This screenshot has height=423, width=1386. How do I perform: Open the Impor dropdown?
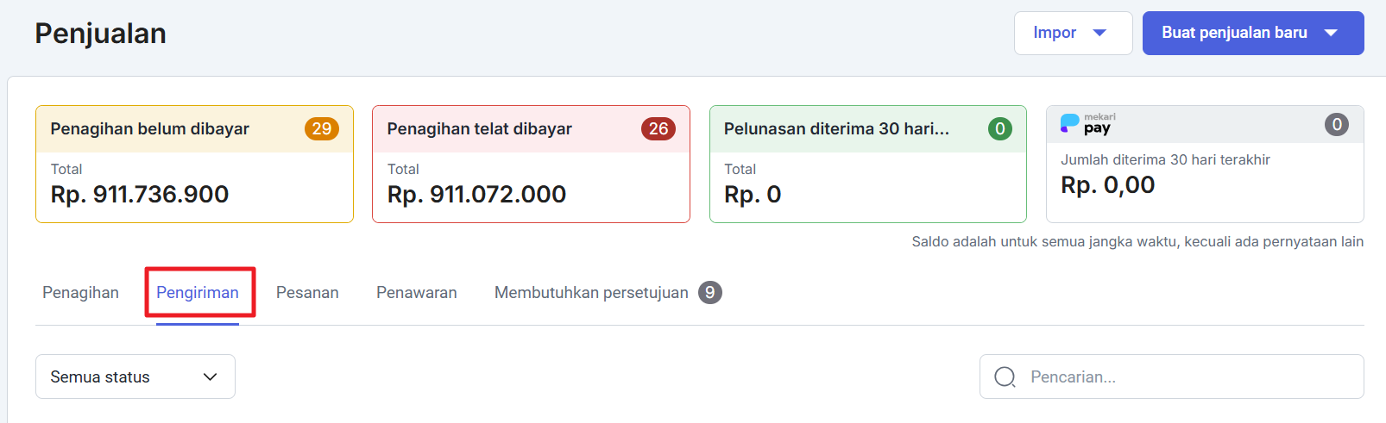(1072, 34)
